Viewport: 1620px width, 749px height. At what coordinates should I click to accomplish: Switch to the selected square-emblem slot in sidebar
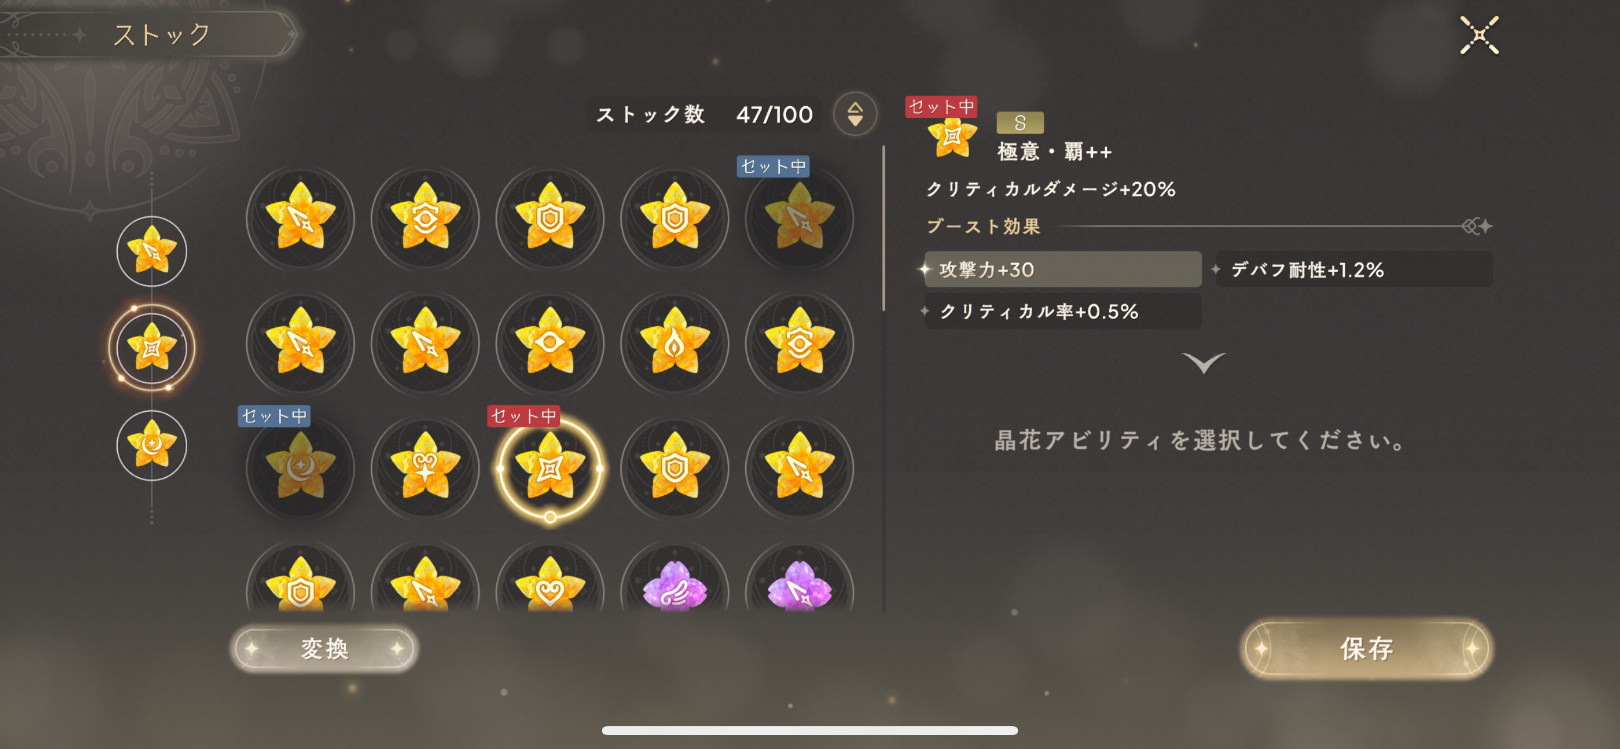pos(152,348)
